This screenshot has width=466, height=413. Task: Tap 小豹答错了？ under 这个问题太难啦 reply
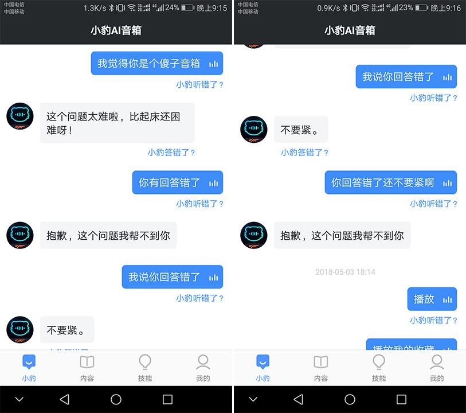pos(171,153)
